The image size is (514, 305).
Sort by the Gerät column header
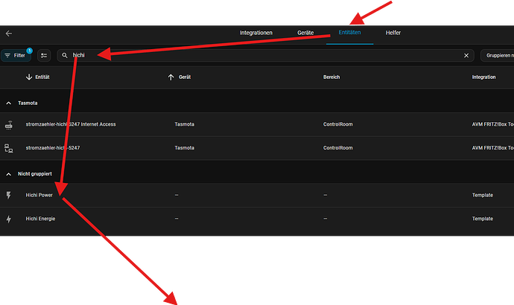click(185, 77)
